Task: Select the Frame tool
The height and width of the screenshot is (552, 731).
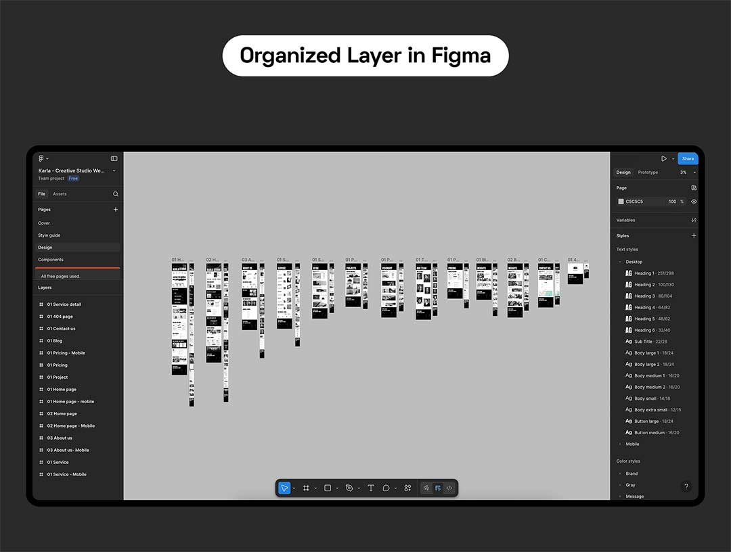Action: pos(306,488)
